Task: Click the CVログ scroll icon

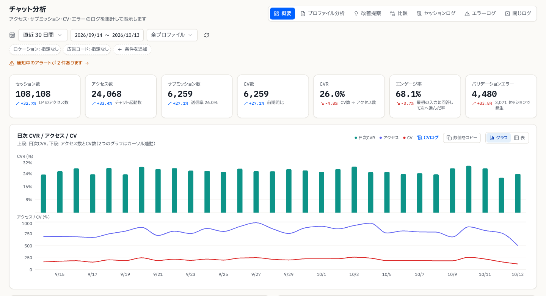Action: point(420,138)
